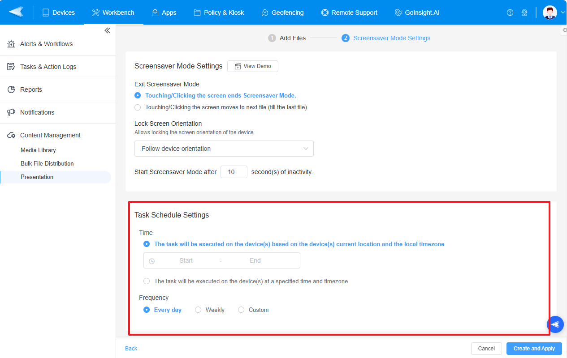Click the help question-mark icon
This screenshot has width=567, height=358.
tap(510, 12)
